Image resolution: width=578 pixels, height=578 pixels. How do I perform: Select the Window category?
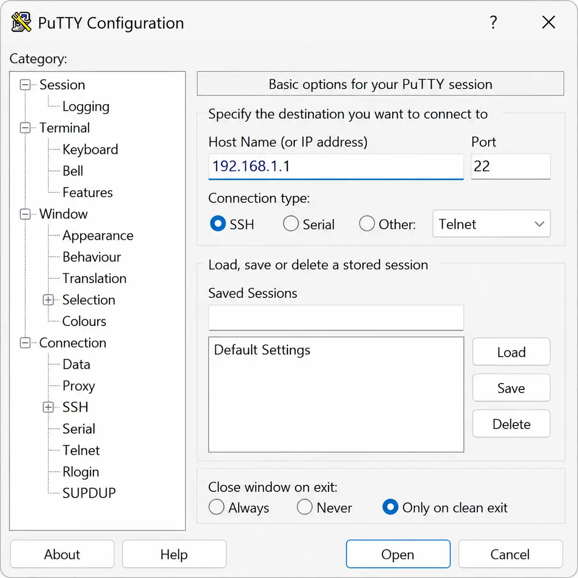(x=63, y=214)
